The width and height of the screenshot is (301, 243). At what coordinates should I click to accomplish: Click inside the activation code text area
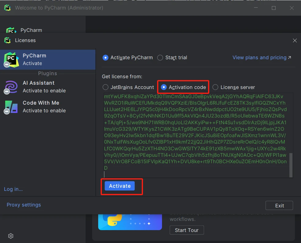(x=196, y=135)
